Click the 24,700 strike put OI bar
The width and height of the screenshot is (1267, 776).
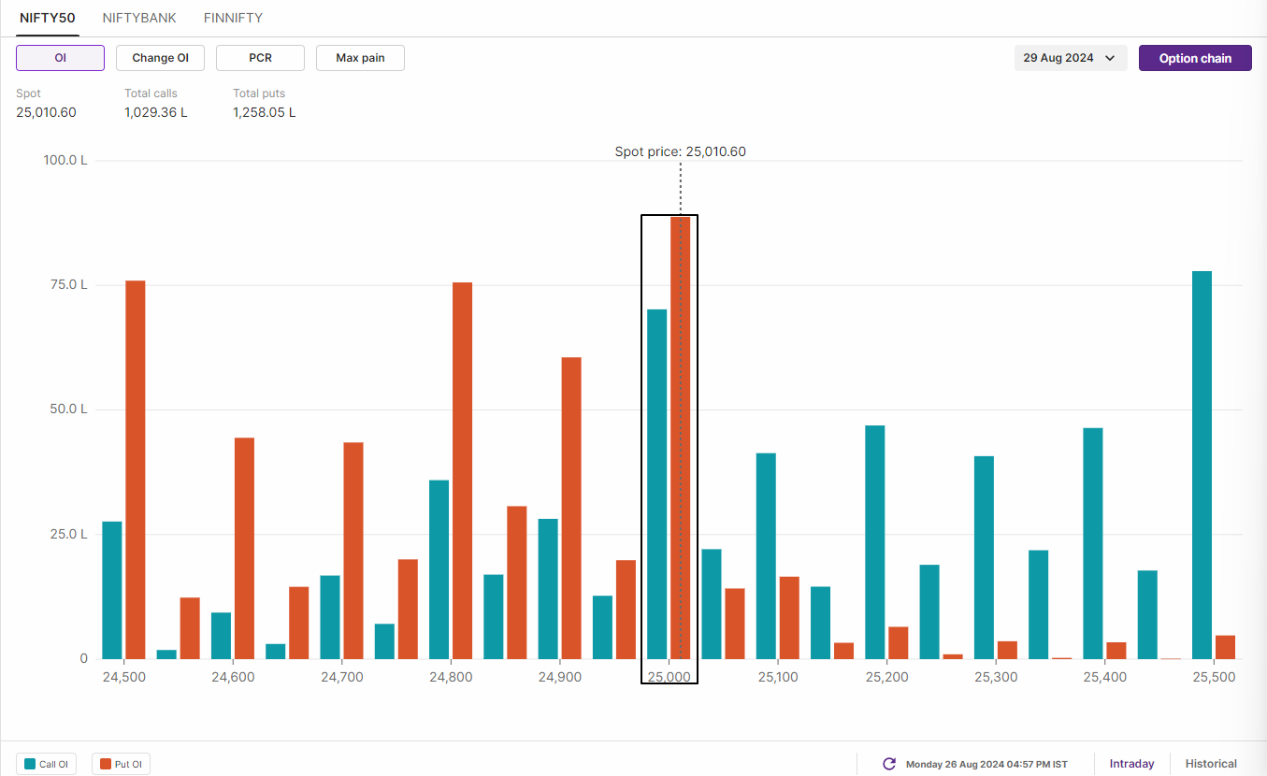(353, 551)
